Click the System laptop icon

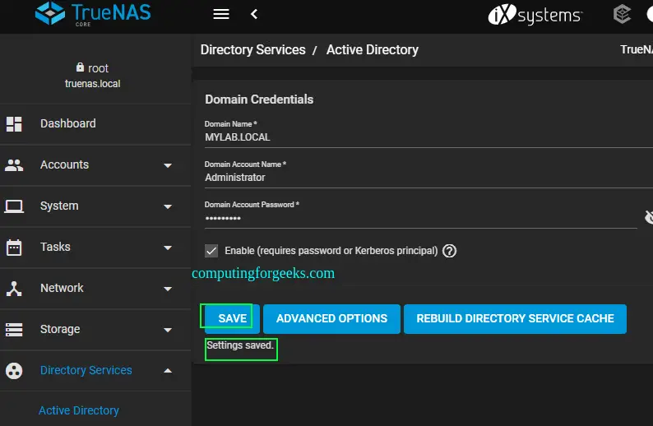point(14,206)
